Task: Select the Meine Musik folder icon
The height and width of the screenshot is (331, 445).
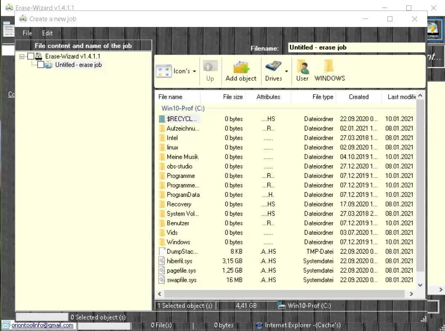Action: (162, 157)
